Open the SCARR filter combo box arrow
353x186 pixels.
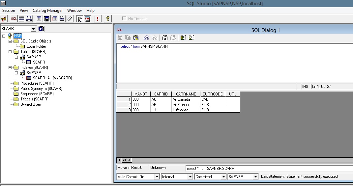tap(33, 29)
